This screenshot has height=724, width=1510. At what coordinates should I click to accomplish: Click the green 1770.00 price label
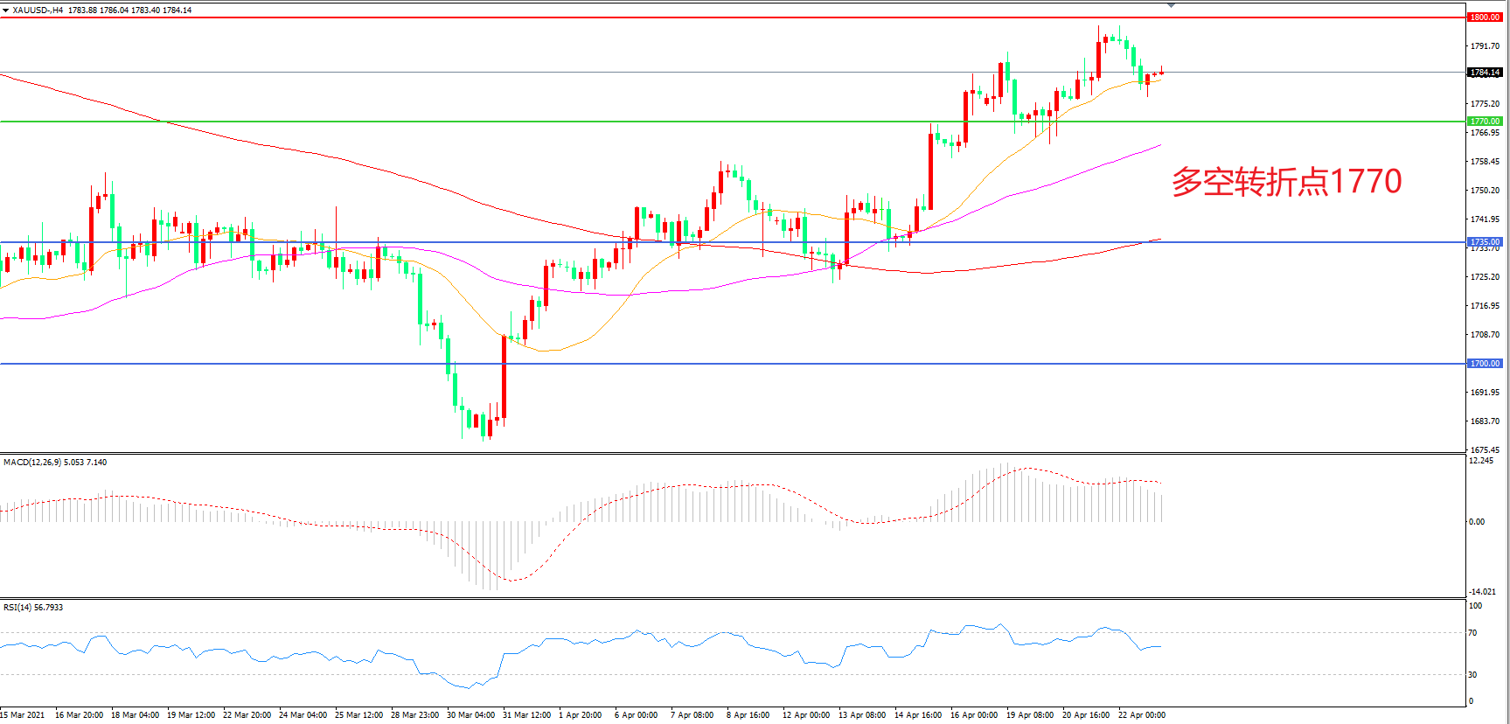(1484, 122)
